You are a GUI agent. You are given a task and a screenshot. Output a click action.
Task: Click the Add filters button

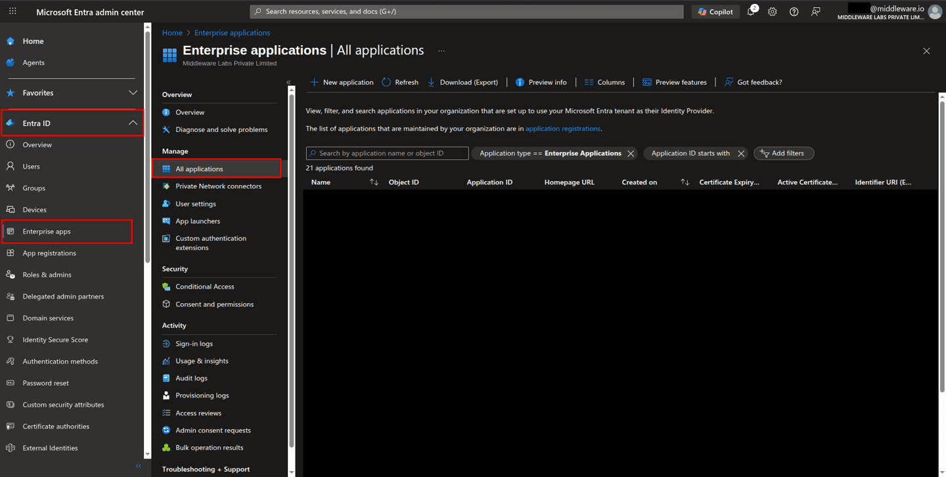tap(783, 153)
